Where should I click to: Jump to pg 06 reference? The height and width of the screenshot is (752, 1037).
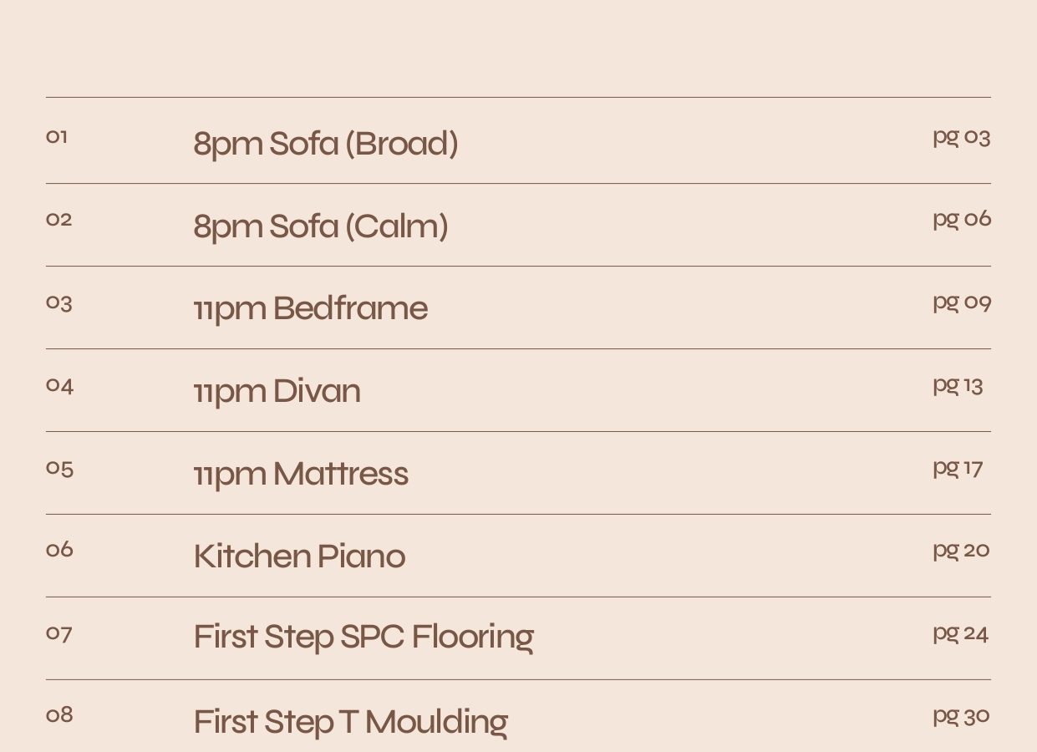pos(962,219)
